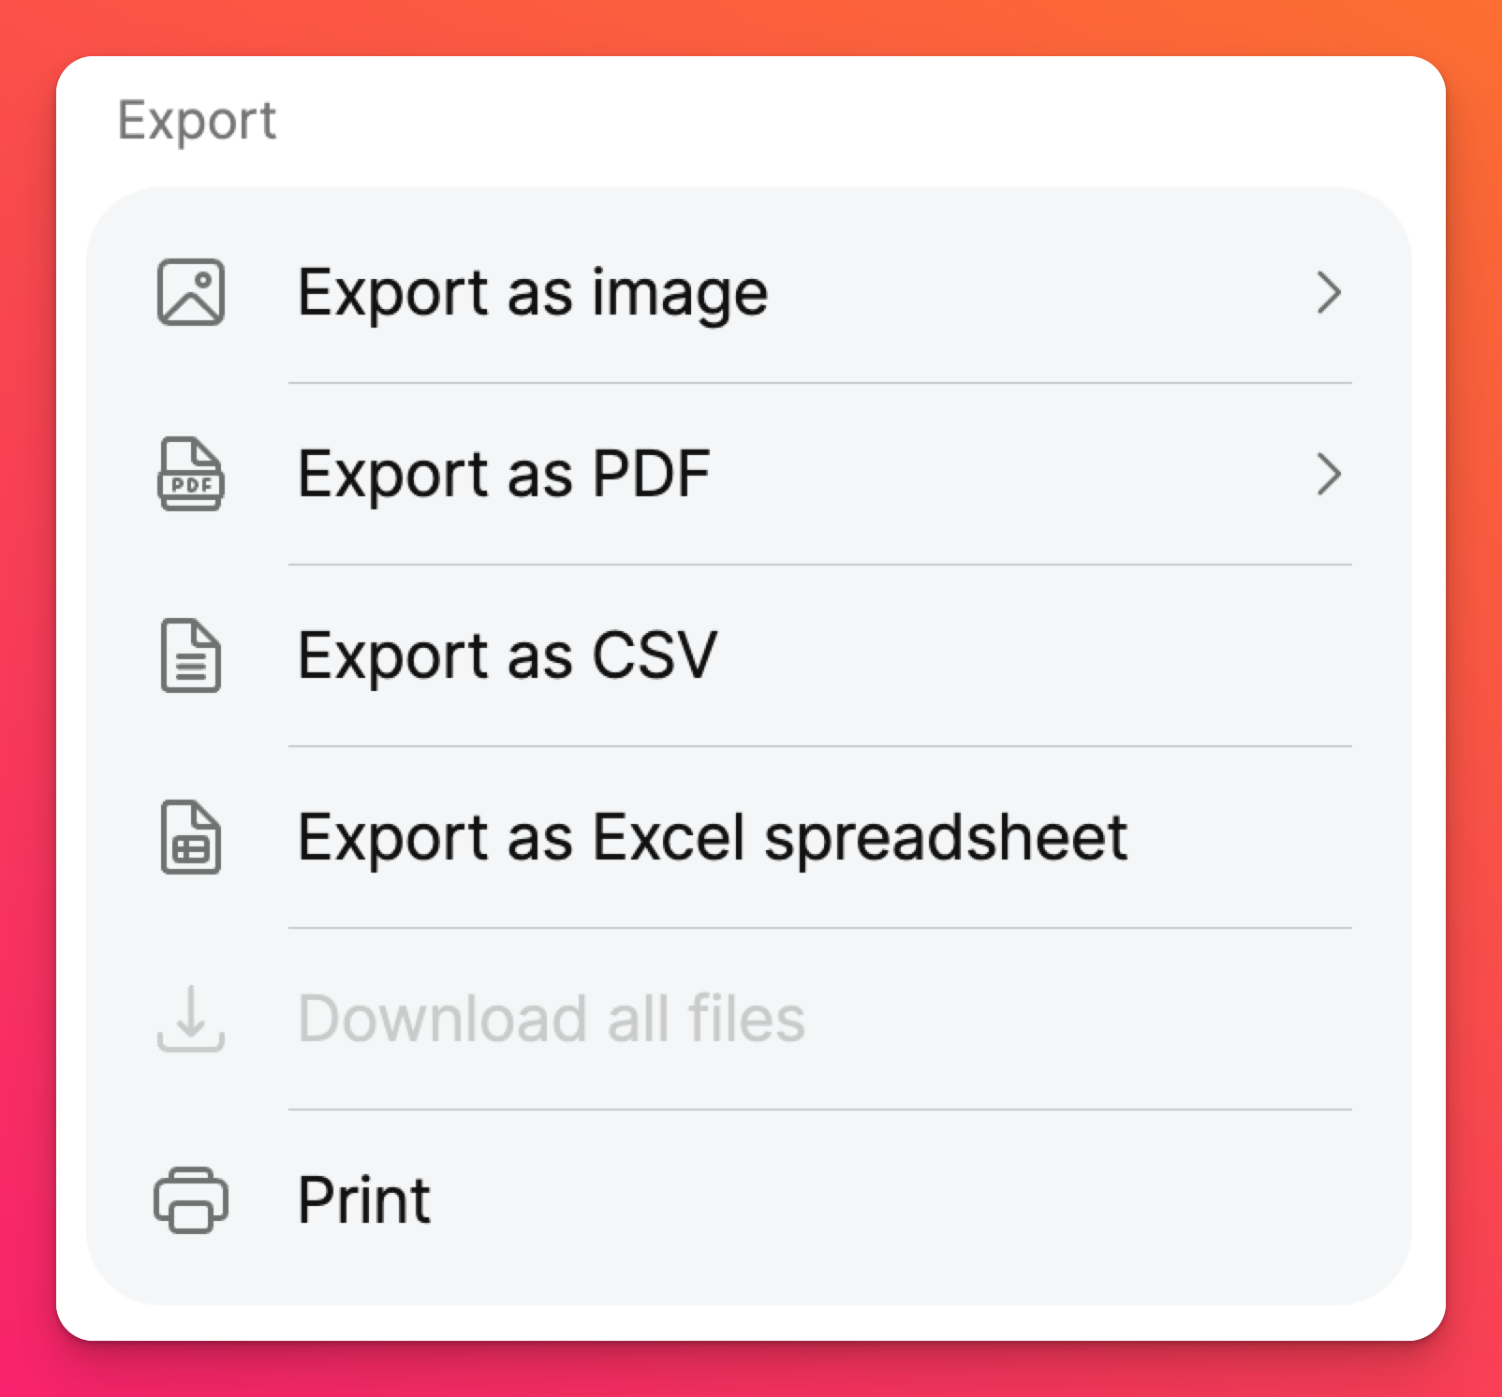Image resolution: width=1502 pixels, height=1397 pixels.
Task: Click the download arrow tray icon
Action: tap(191, 1019)
